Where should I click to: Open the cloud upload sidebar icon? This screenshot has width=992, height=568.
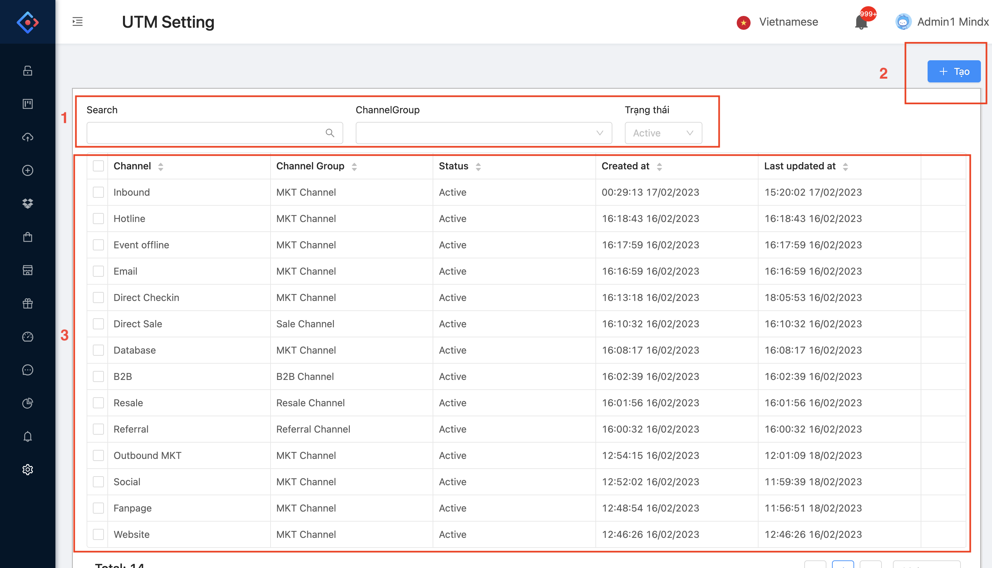click(x=27, y=137)
